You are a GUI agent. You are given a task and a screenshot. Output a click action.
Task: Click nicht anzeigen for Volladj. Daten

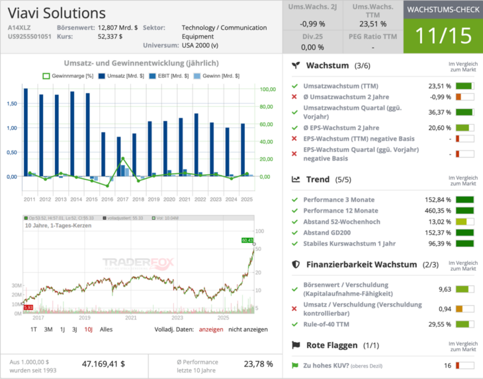248,329
